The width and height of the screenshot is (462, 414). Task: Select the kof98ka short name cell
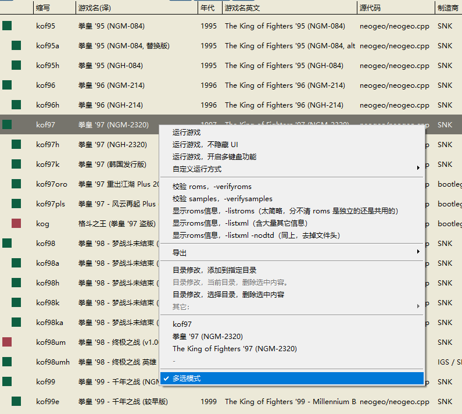tap(49, 322)
